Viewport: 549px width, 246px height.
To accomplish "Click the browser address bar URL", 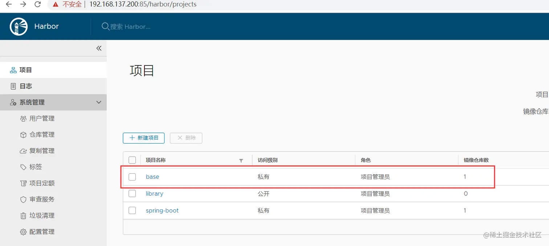I will 143,4.
